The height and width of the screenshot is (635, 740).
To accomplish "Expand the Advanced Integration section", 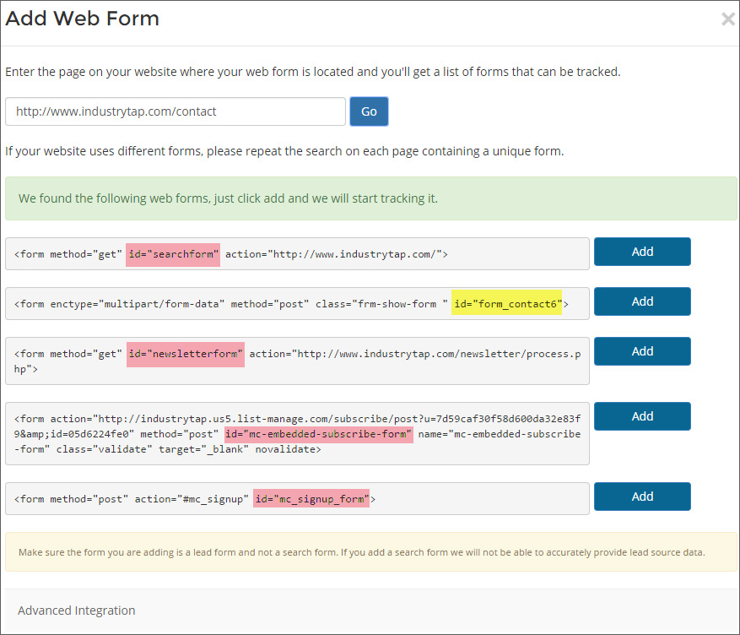I will [x=77, y=611].
